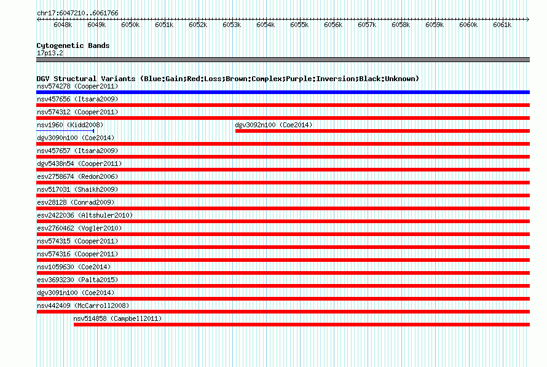Click esv28128 (Conrad2009) label

(76, 202)
